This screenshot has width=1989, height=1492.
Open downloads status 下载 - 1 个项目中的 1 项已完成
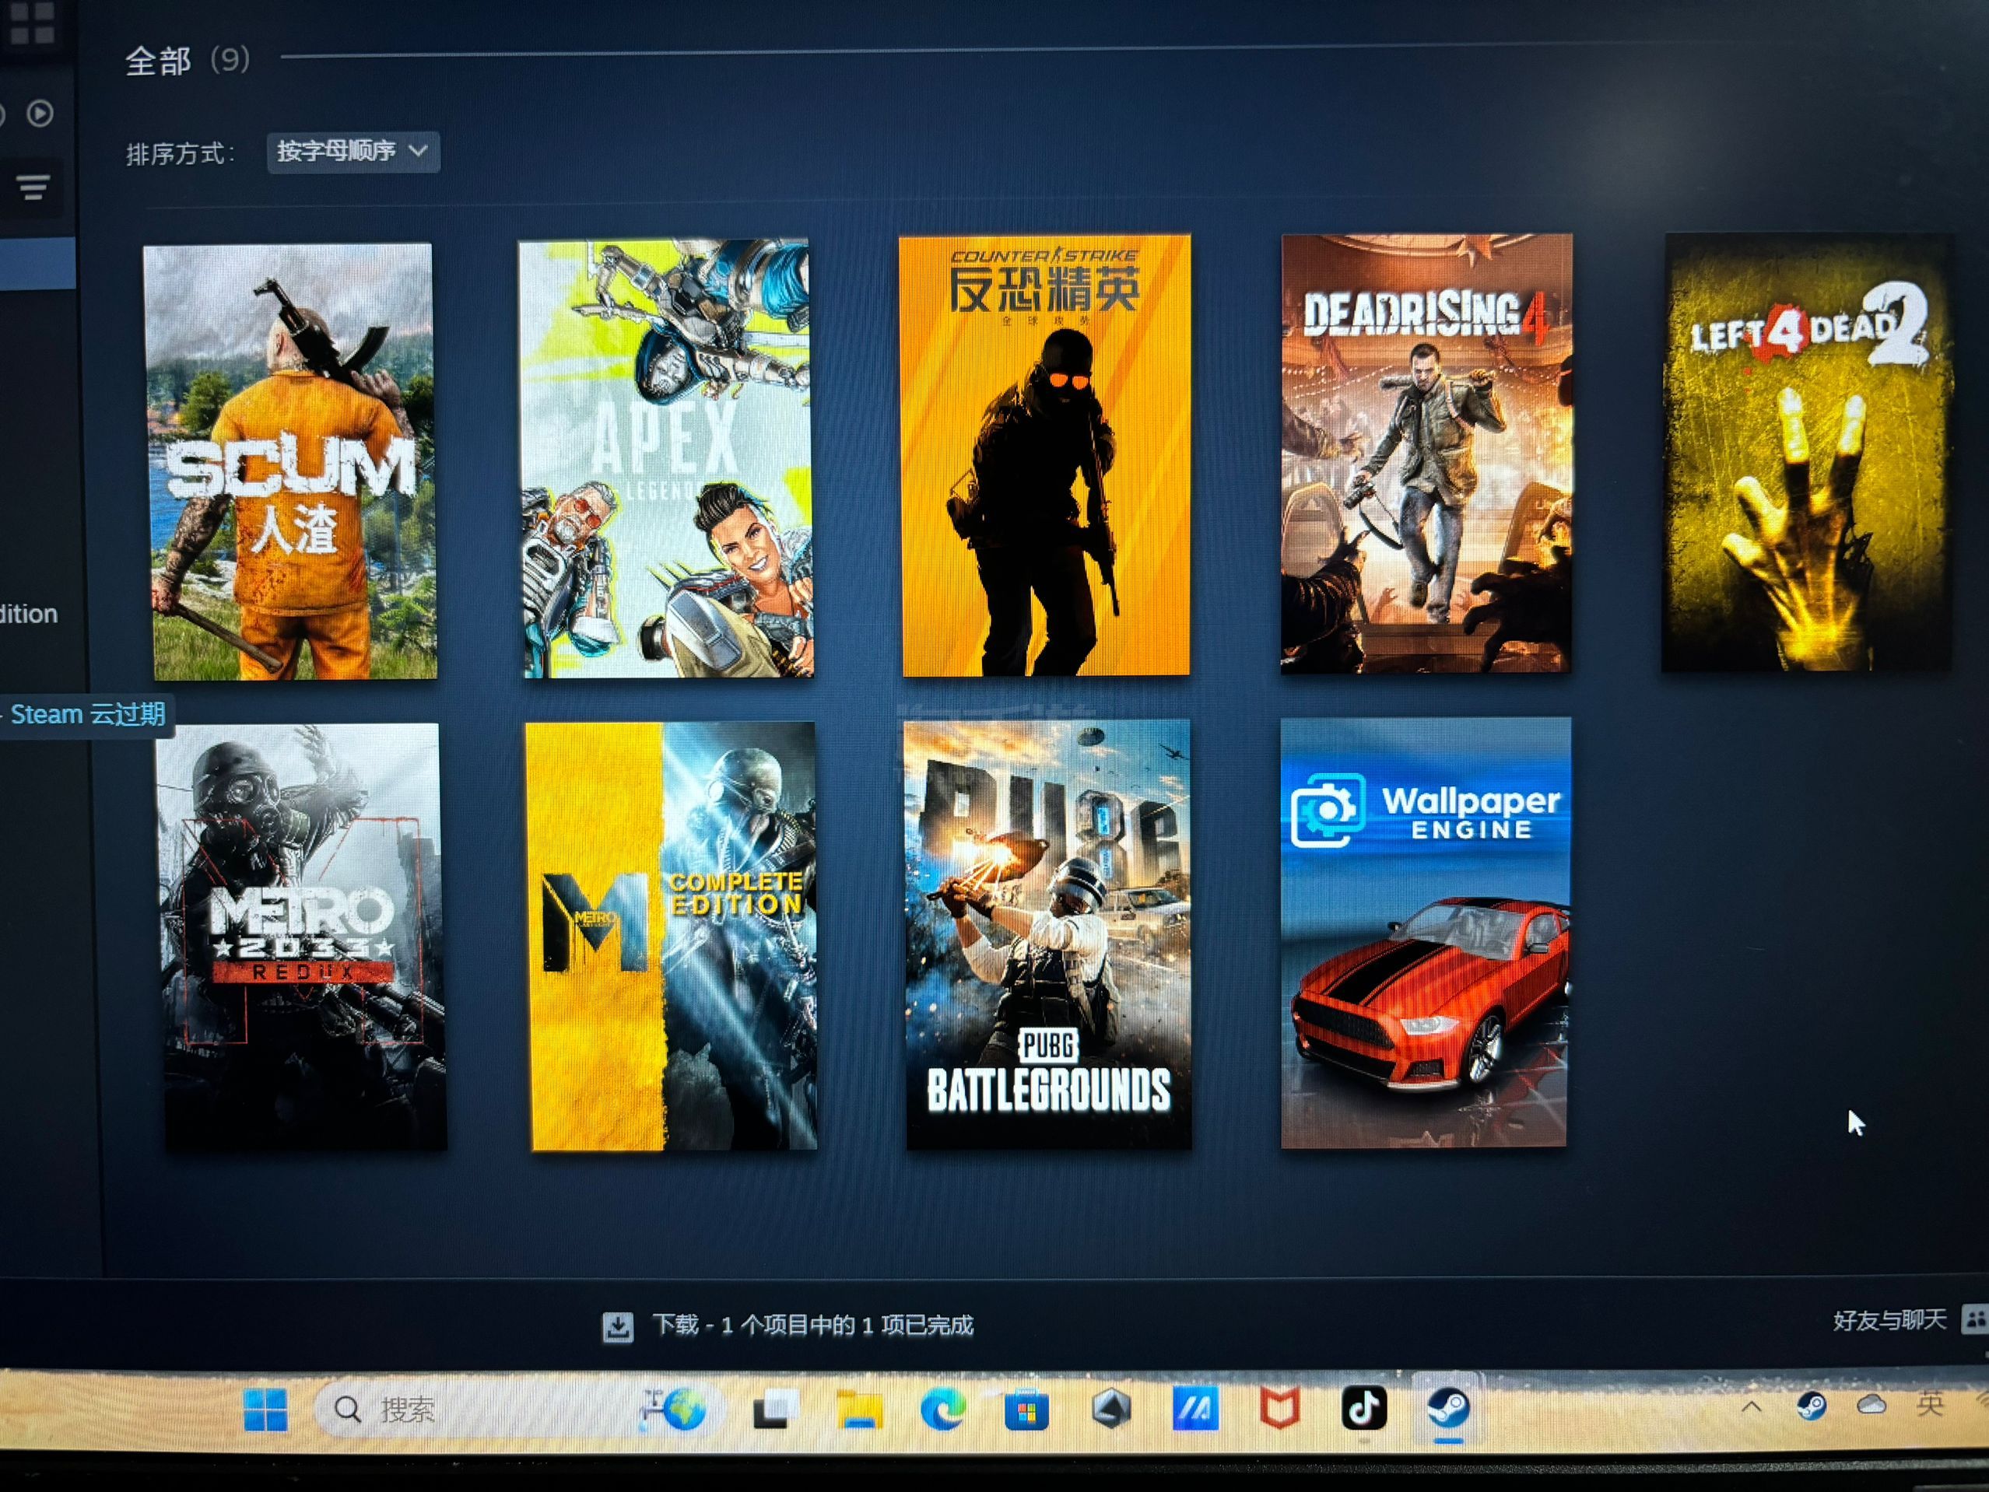click(x=812, y=1325)
